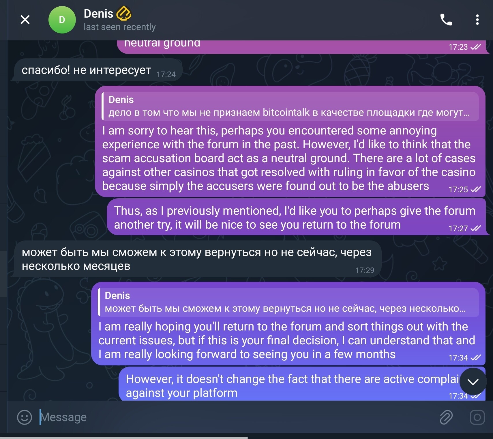This screenshot has height=439, width=493.
Task: Close the Denis chat with X
Action: point(25,20)
